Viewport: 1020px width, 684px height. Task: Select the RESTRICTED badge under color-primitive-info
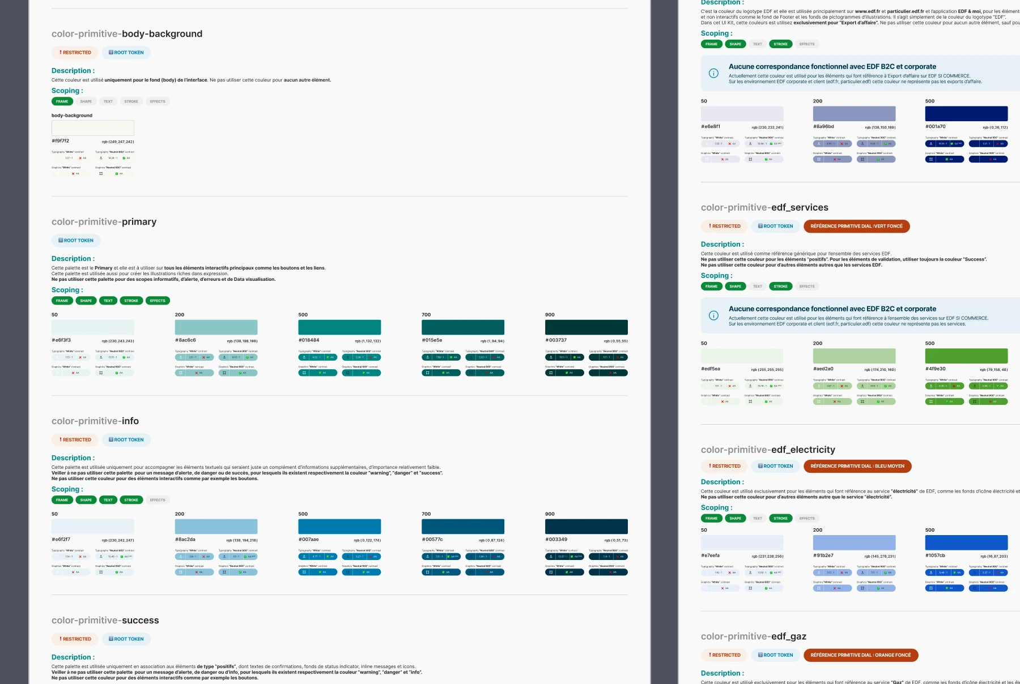click(x=75, y=440)
